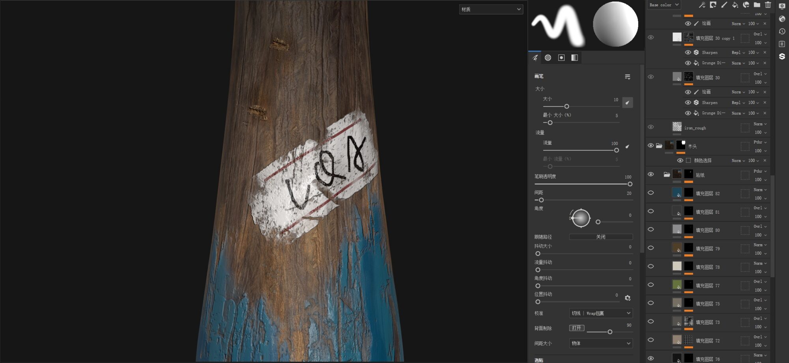
Task: Open the smart material icon in the layers toolbar
Action: [746, 5]
